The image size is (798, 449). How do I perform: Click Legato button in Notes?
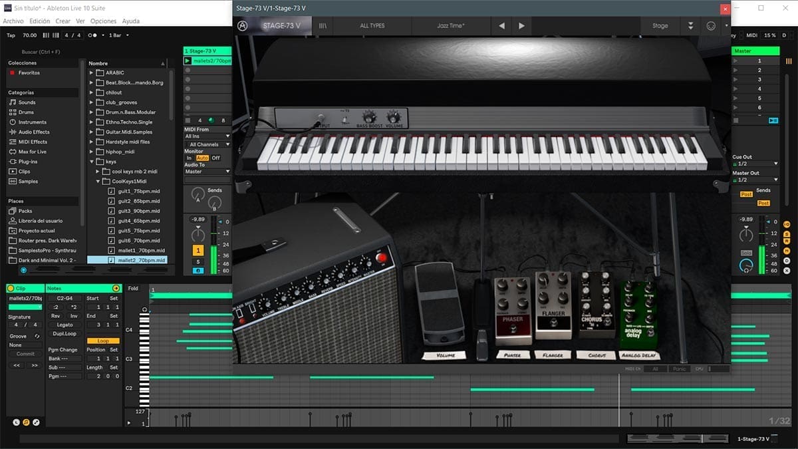pos(65,325)
